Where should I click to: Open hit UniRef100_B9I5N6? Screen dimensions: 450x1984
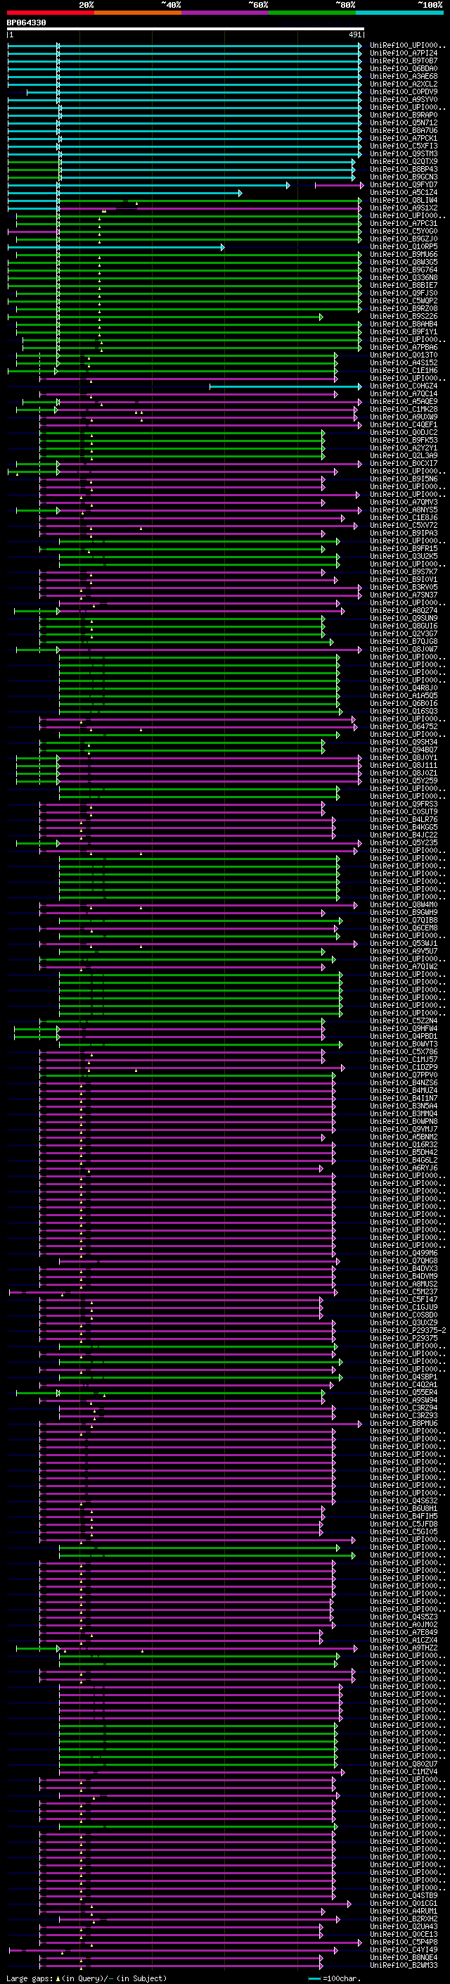click(404, 479)
